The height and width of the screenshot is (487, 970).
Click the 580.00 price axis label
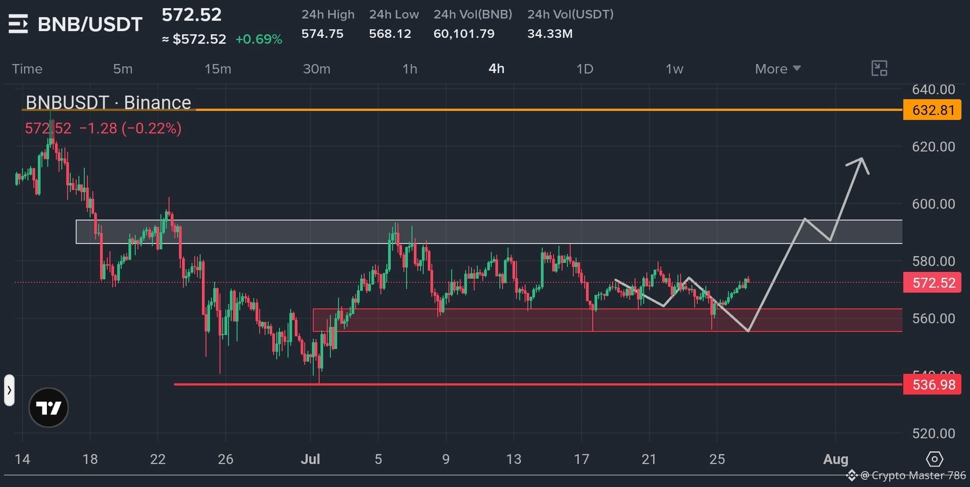933,261
